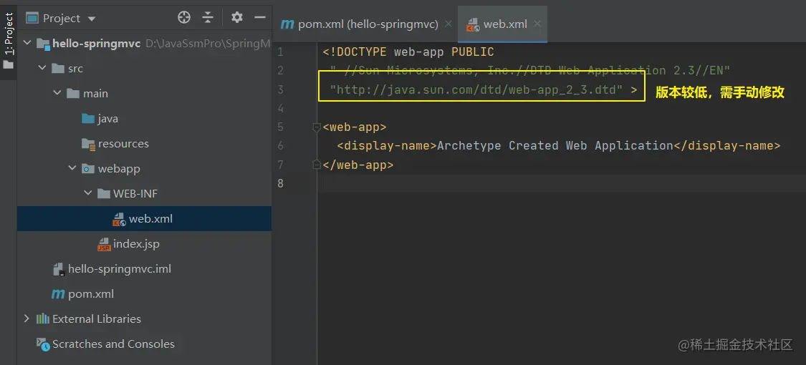This screenshot has height=365, width=806.
Task: Click the External Libraries label
Action: (x=97, y=318)
